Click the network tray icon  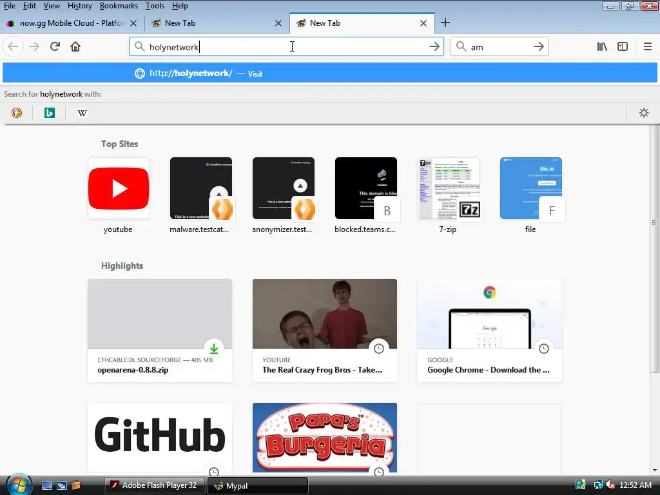coord(598,485)
